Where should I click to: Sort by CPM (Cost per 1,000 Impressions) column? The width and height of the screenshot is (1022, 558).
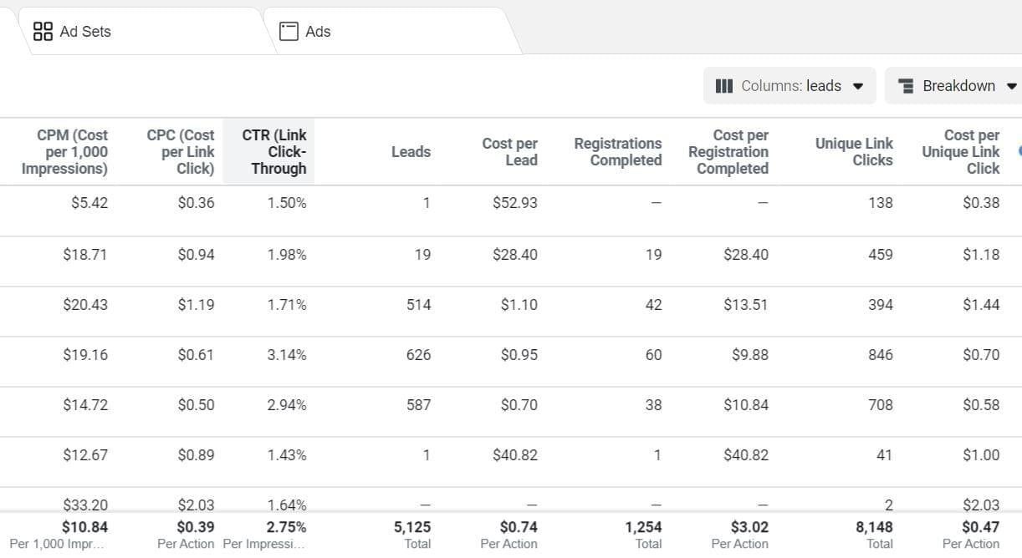(x=65, y=152)
